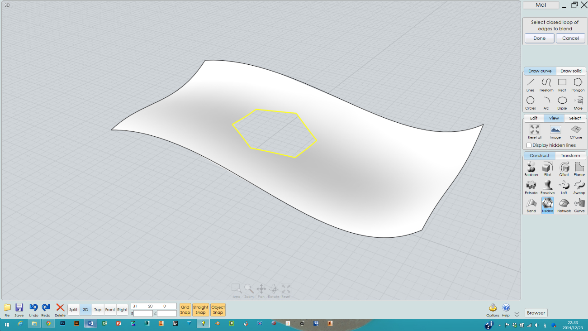Choose the Planar surface tool

pyautogui.click(x=579, y=169)
